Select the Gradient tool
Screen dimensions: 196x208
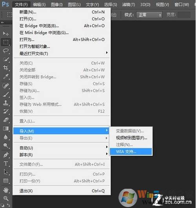[6, 128]
